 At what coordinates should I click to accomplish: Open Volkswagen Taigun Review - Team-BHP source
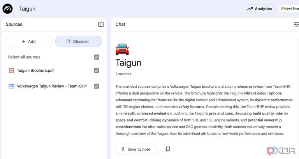pyautogui.click(x=52, y=86)
